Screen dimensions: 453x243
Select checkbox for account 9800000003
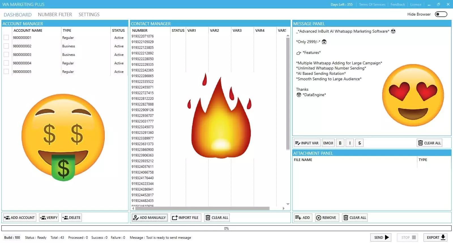[x=6, y=55]
